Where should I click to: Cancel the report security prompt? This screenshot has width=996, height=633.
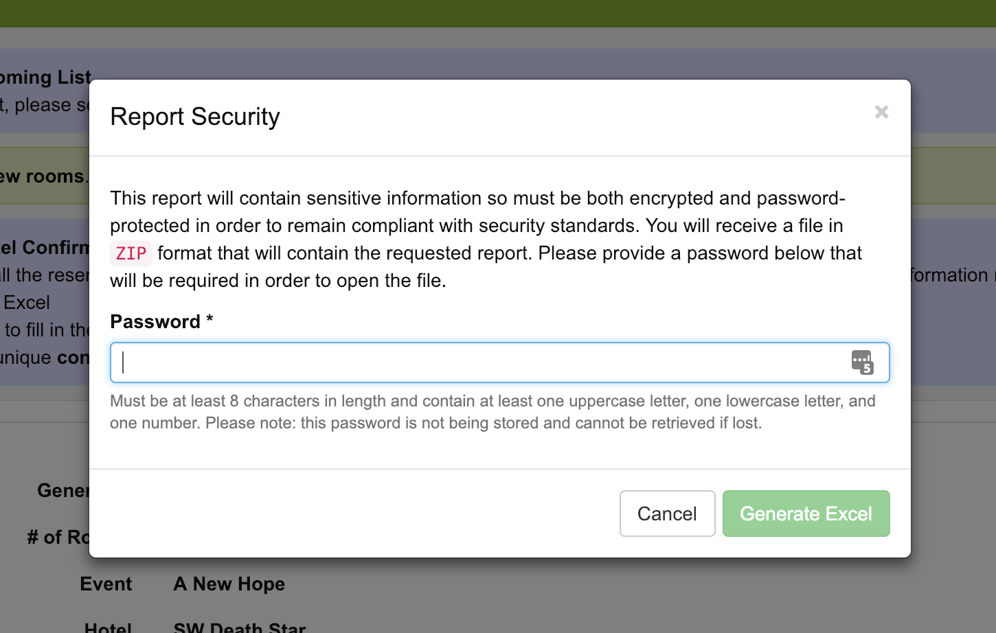[x=667, y=514]
